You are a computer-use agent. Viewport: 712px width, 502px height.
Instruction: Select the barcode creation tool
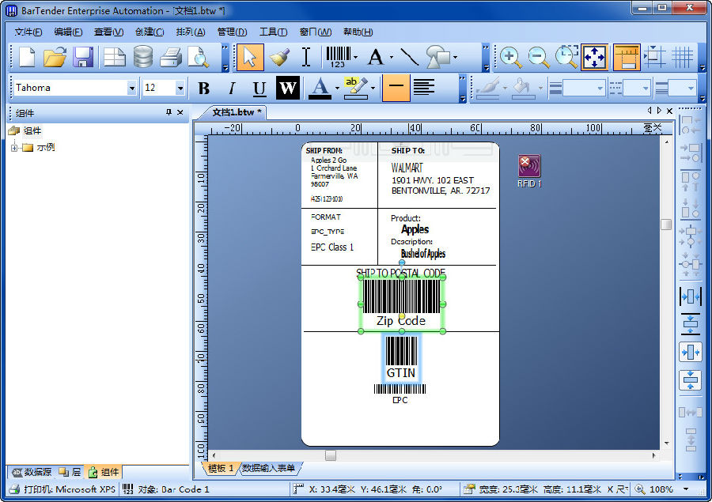(337, 57)
